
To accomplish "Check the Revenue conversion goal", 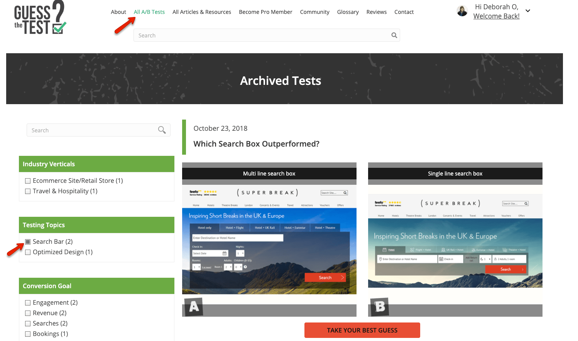I will point(28,313).
